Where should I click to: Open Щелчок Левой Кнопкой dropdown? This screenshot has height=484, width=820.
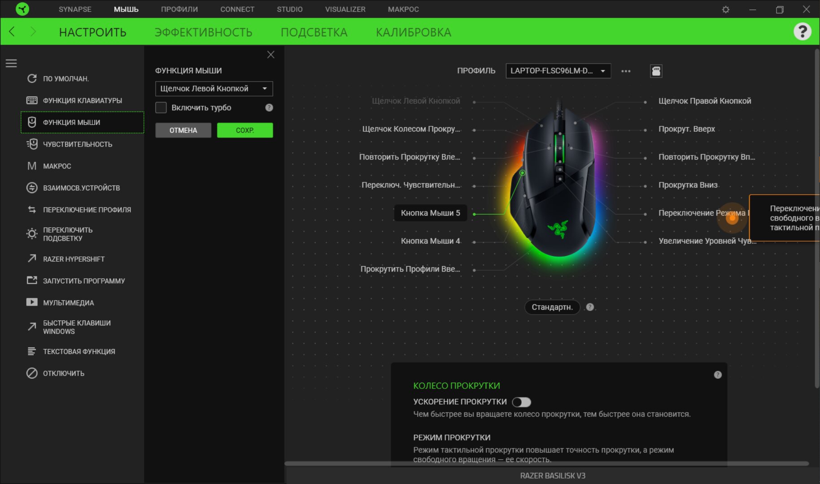coord(214,89)
